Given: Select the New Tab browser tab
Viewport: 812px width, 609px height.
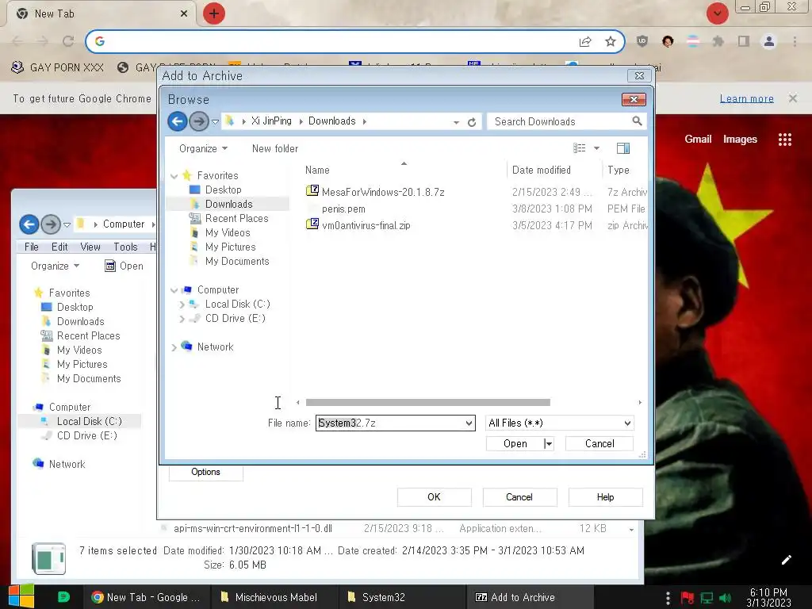Looking at the screenshot, I should click(101, 14).
